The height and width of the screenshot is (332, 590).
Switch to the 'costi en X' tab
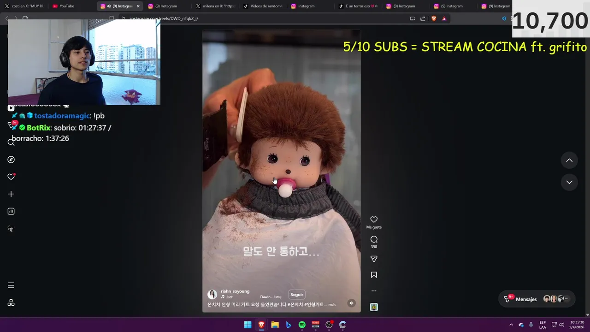coord(24,6)
